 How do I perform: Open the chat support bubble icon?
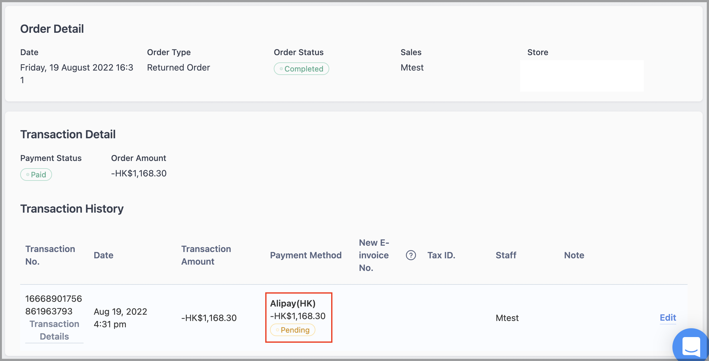point(691,346)
